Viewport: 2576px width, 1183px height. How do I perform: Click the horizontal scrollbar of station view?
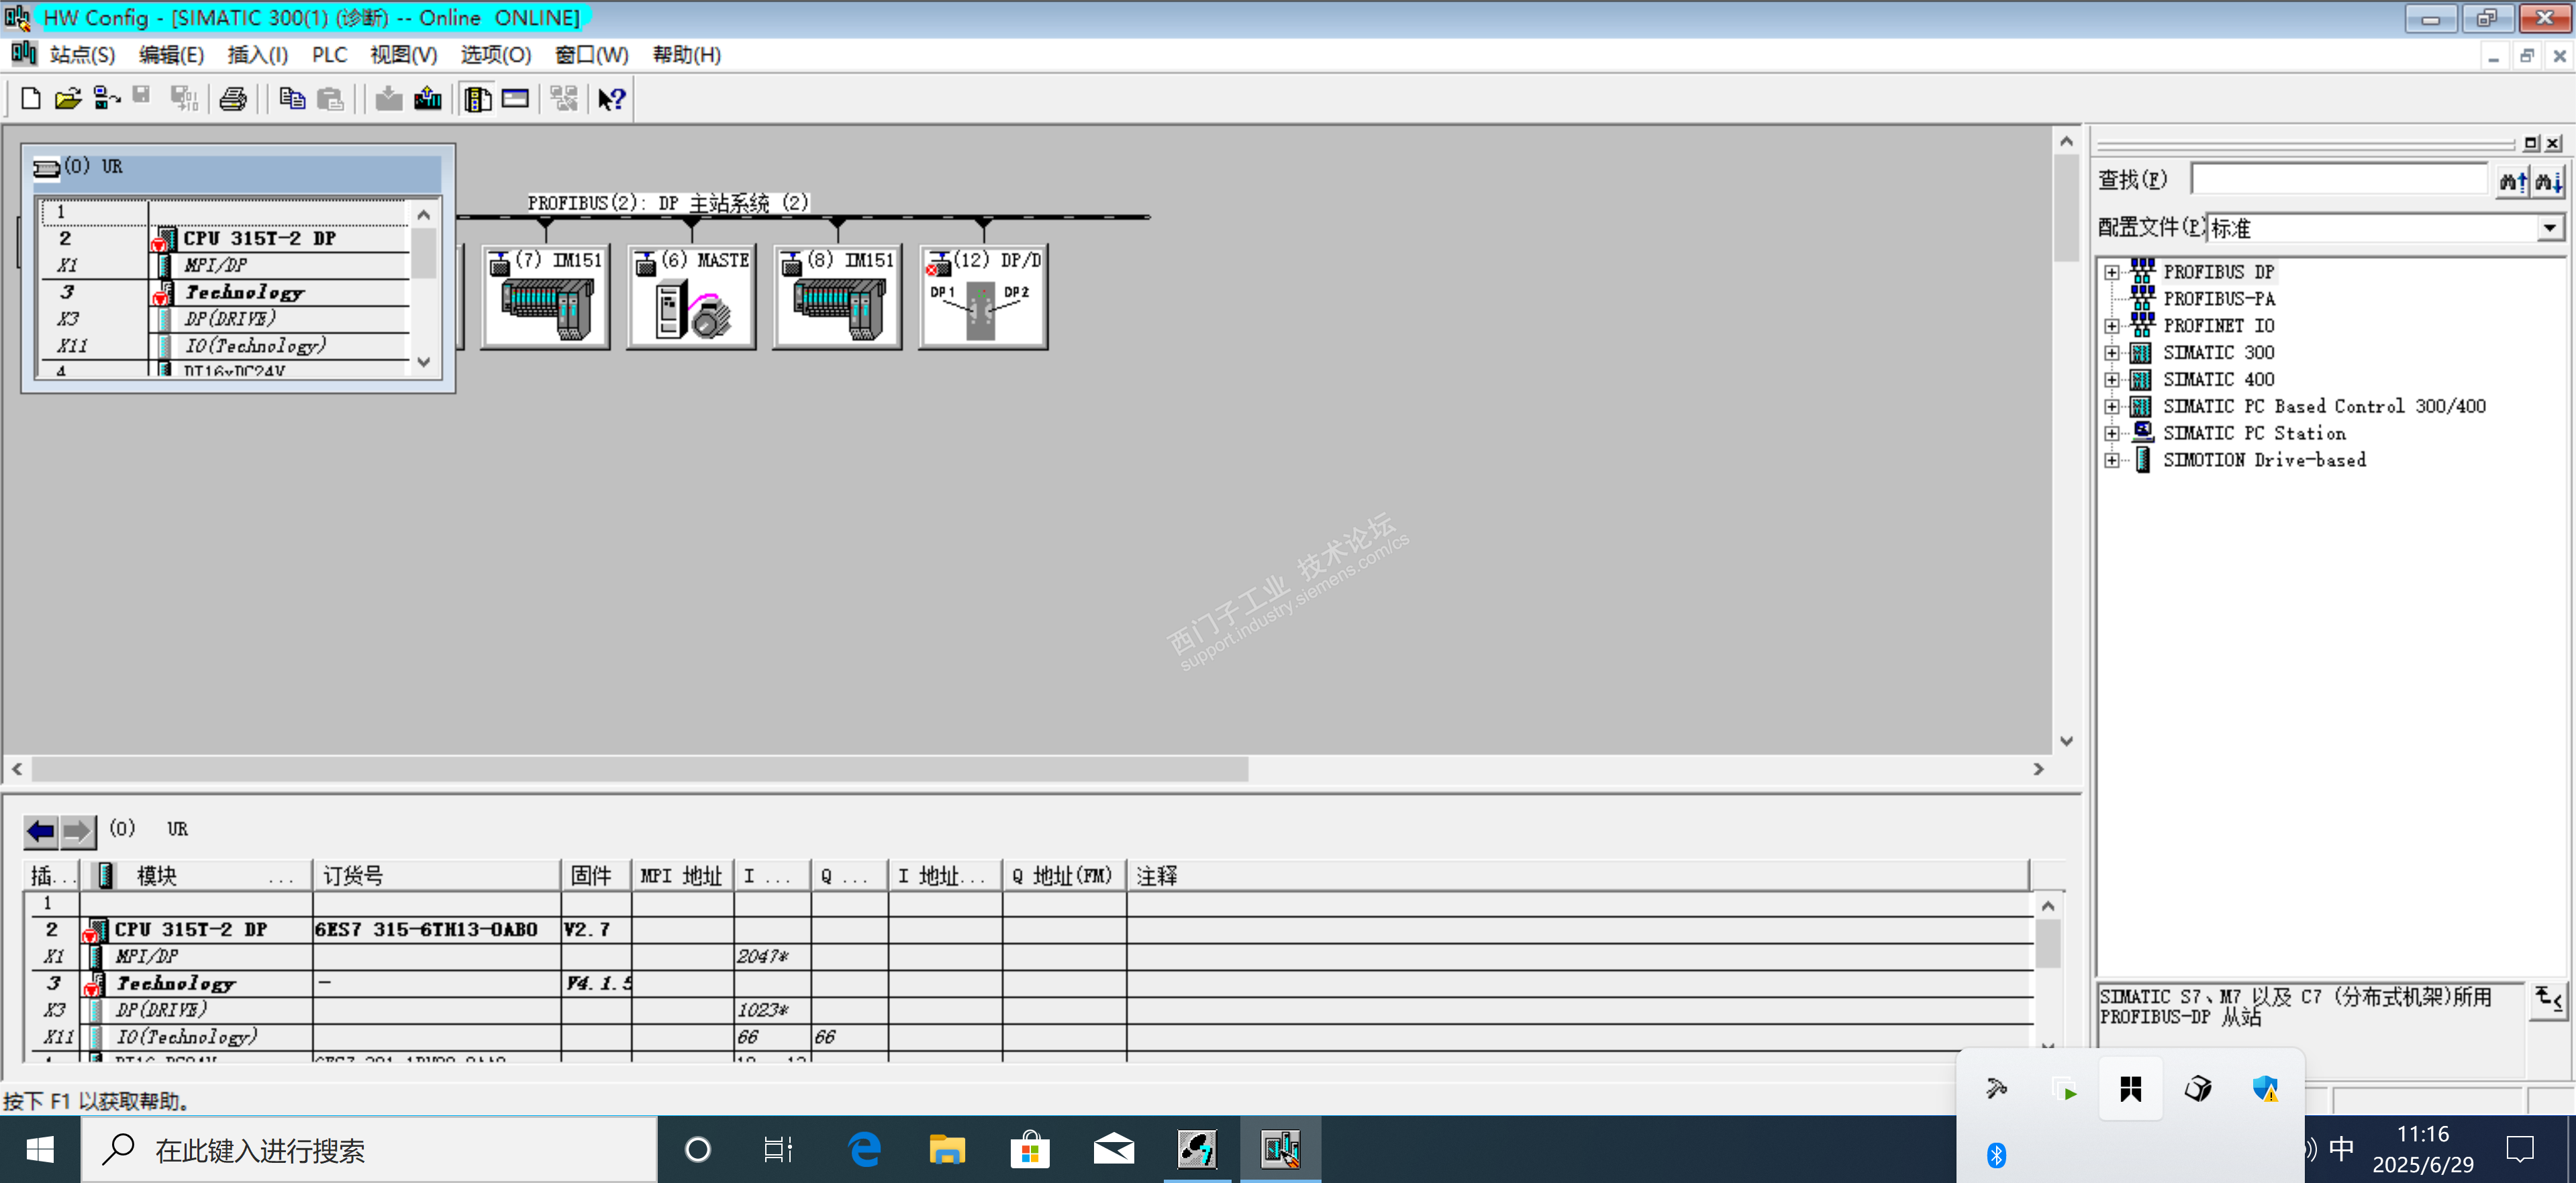[x=640, y=769]
